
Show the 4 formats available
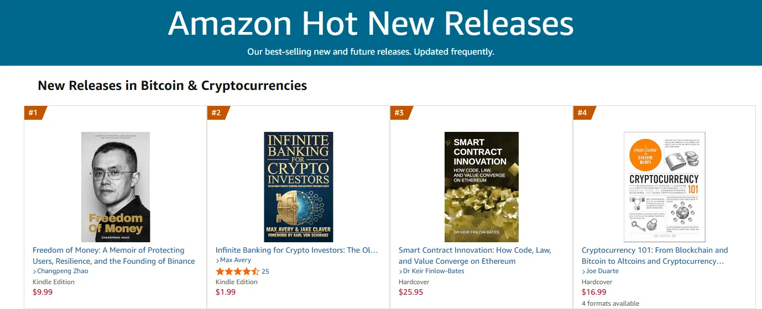click(610, 303)
